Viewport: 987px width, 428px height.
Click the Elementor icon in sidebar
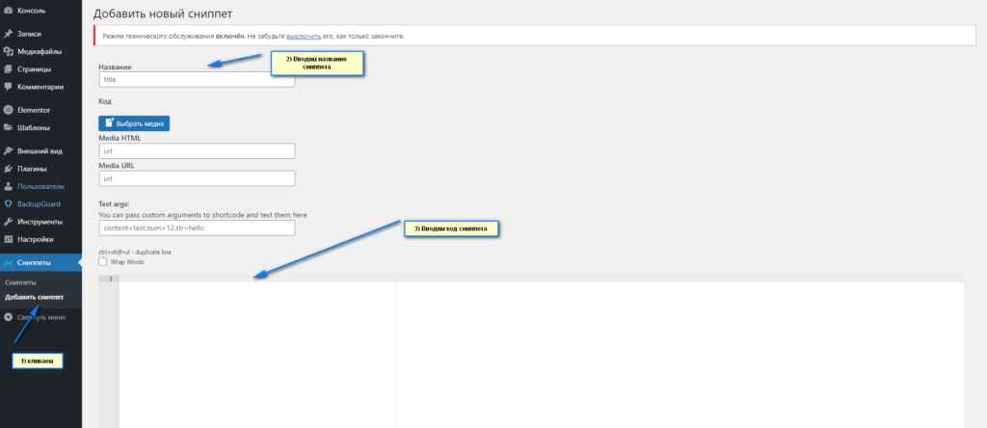point(9,110)
